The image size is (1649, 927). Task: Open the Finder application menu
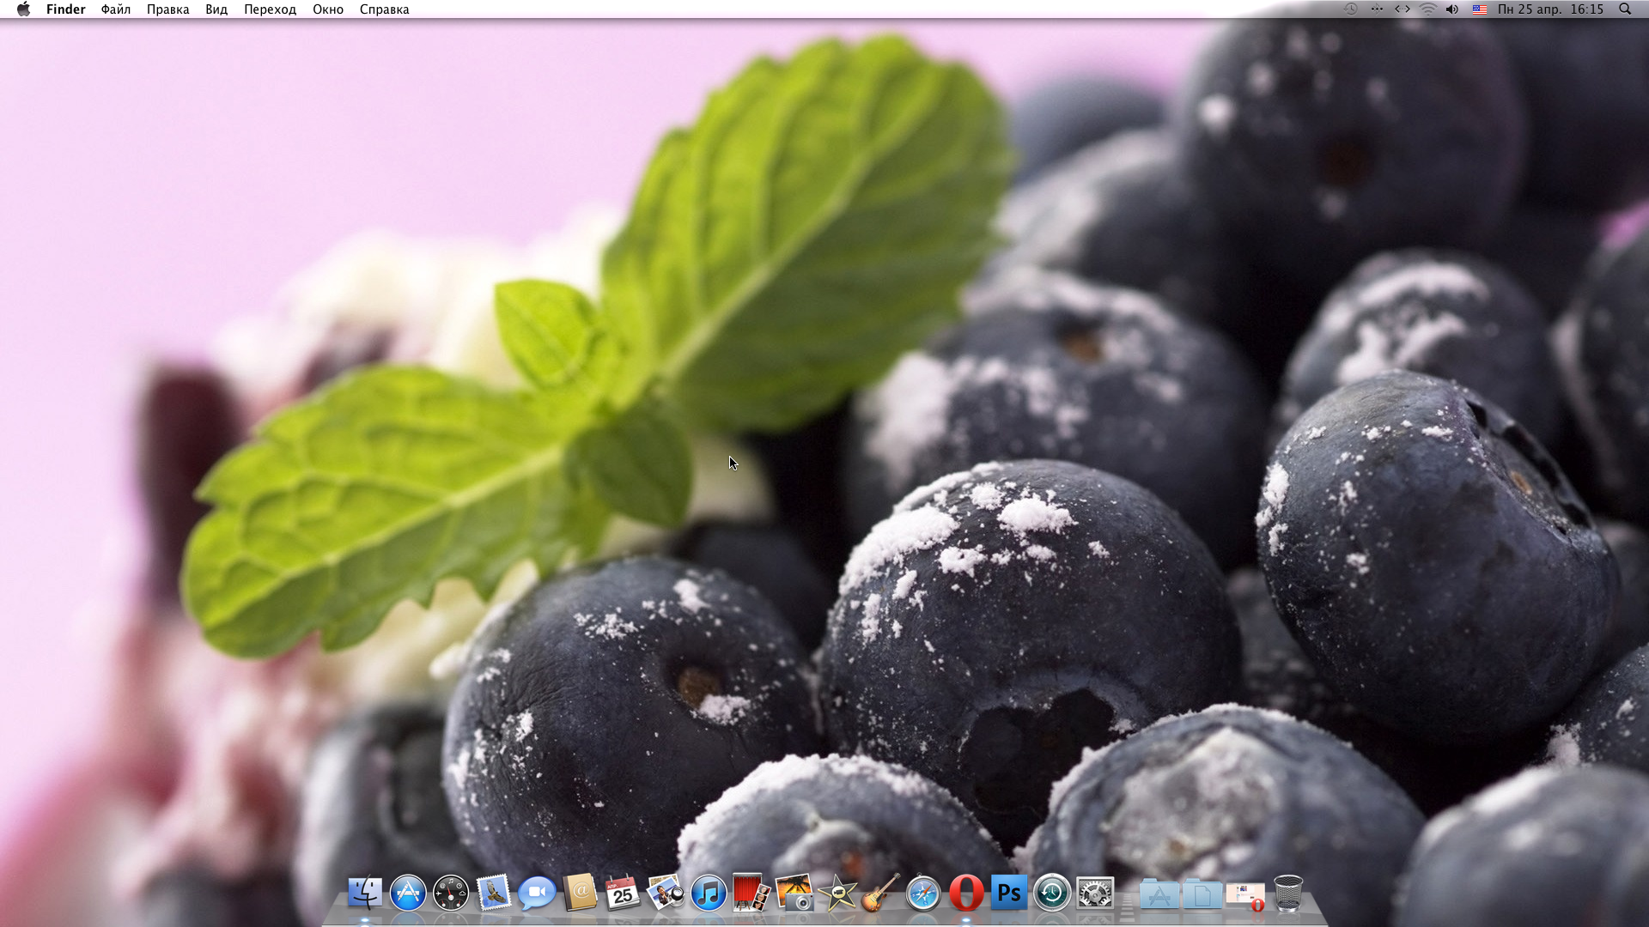66,9
